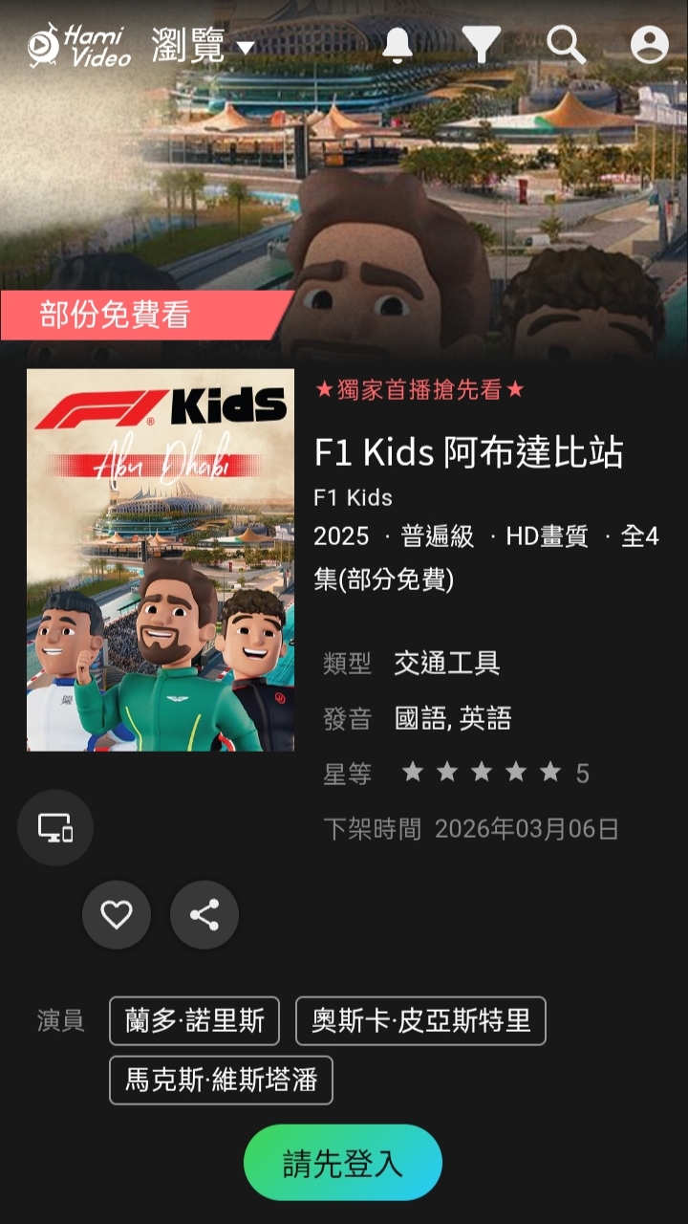Screen dimensions: 688x1224
Task: Select actor tag 蘭多·諾里斯
Action: click(195, 1021)
